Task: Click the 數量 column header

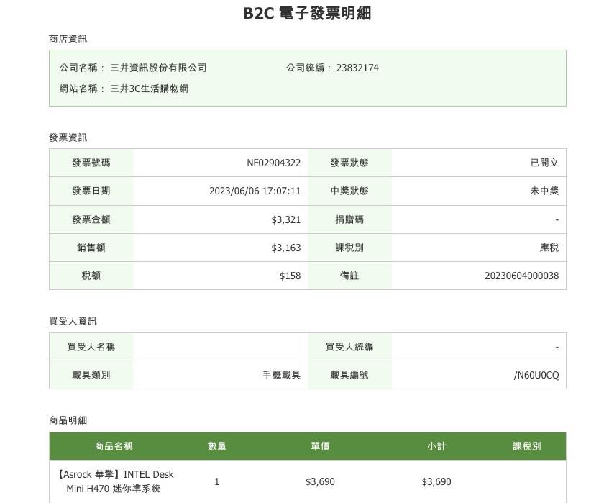Action: [216, 446]
